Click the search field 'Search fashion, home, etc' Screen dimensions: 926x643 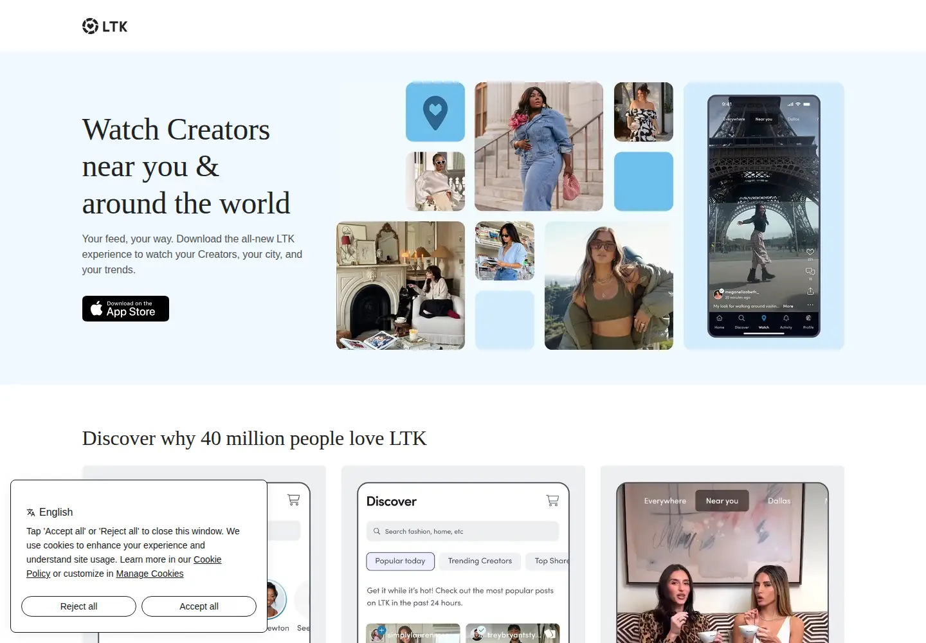coord(463,532)
